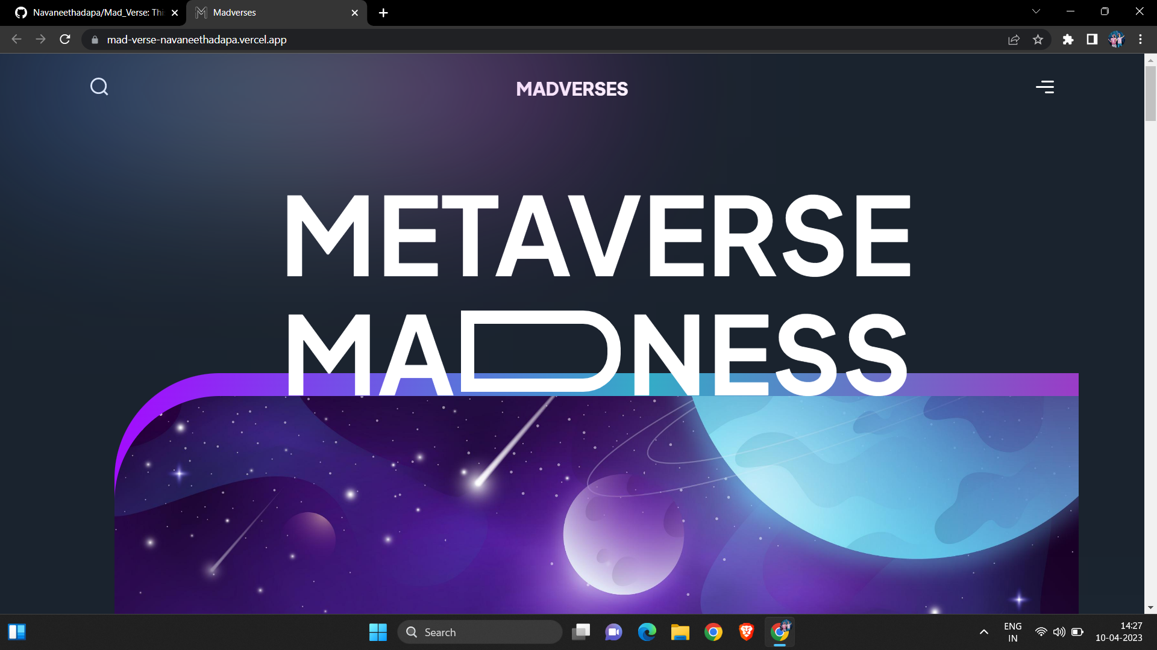Click the browser extensions puzzle icon
Screen dimensions: 1157x650
1068,39
